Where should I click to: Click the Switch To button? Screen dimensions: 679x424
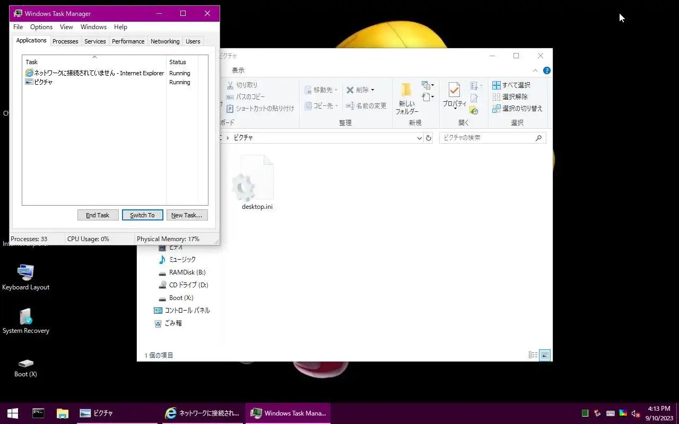pos(142,215)
